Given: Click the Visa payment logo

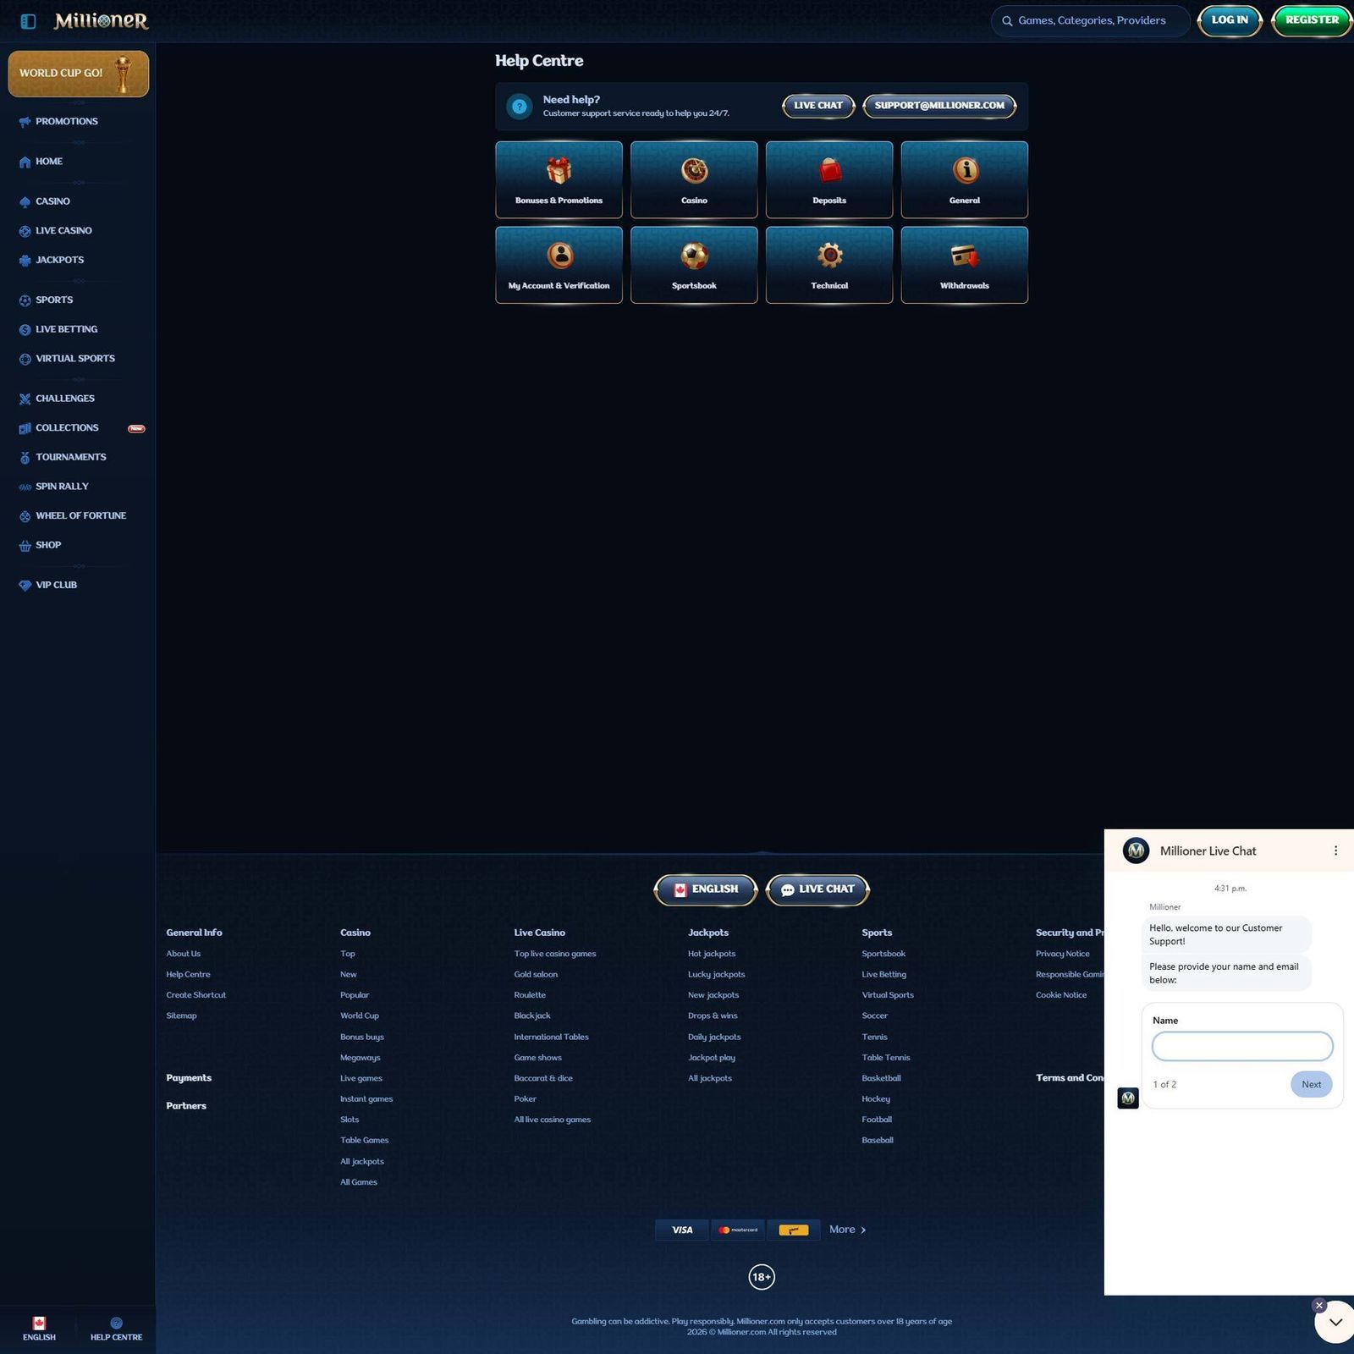Looking at the screenshot, I should coord(682,1230).
